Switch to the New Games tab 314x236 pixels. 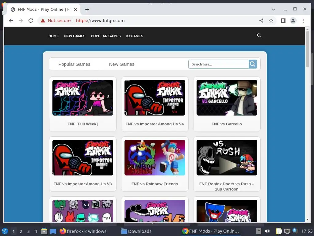[121, 64]
